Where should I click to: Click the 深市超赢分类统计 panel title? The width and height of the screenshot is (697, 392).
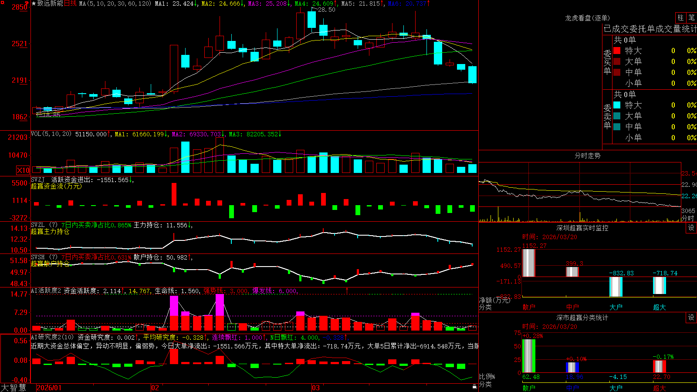(x=582, y=318)
